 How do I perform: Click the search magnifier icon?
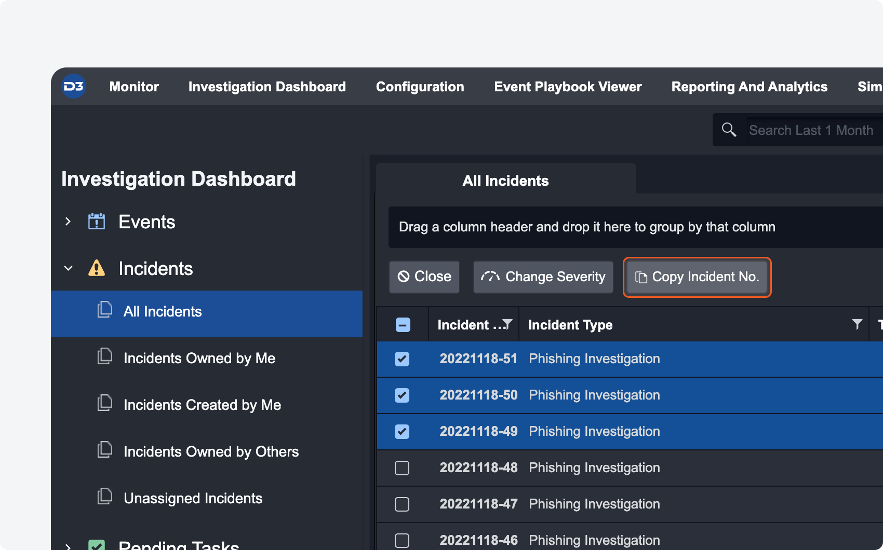729,130
